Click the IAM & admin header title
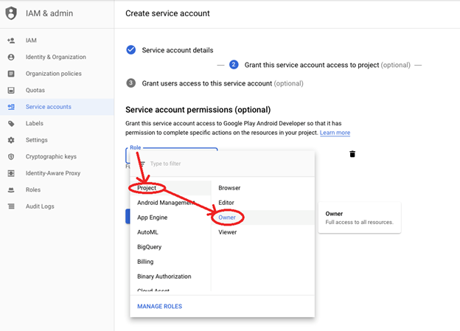 tap(49, 13)
